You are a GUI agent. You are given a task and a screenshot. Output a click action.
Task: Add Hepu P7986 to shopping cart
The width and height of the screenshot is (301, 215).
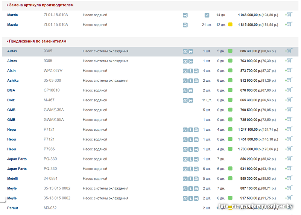(289, 149)
